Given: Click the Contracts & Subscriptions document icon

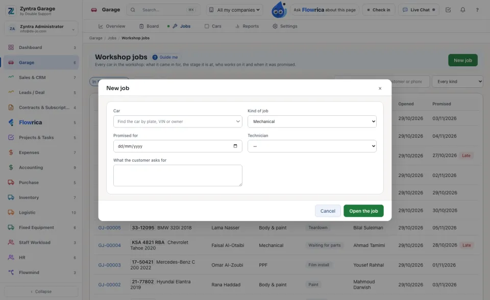Looking at the screenshot, I should point(11,108).
